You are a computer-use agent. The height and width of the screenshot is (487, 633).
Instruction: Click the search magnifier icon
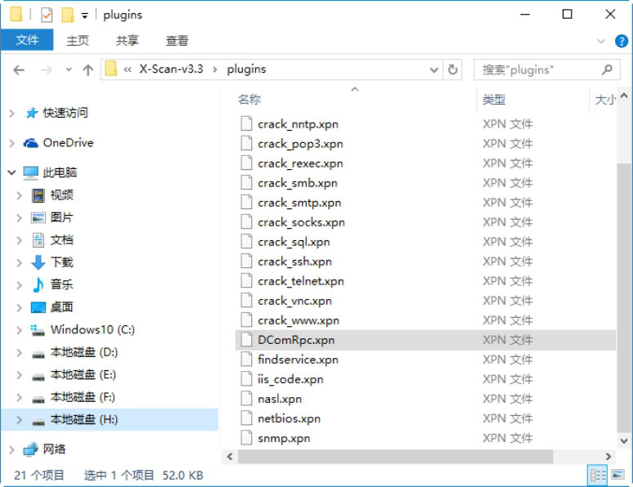click(607, 69)
